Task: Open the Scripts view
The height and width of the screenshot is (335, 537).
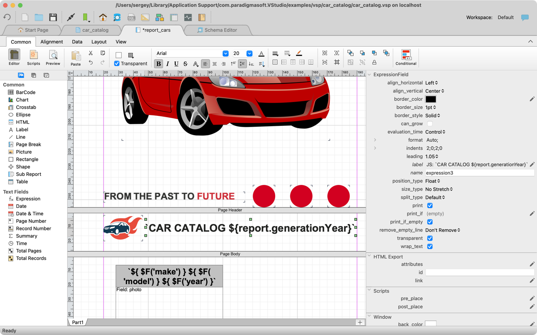Action: click(33, 57)
